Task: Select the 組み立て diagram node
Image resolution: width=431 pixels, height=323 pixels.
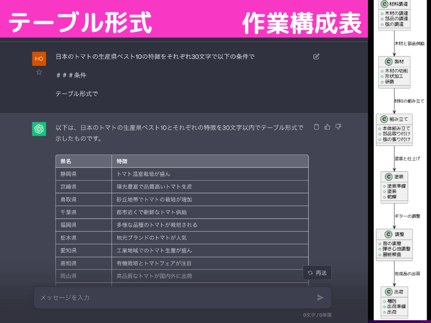Action: [393, 120]
